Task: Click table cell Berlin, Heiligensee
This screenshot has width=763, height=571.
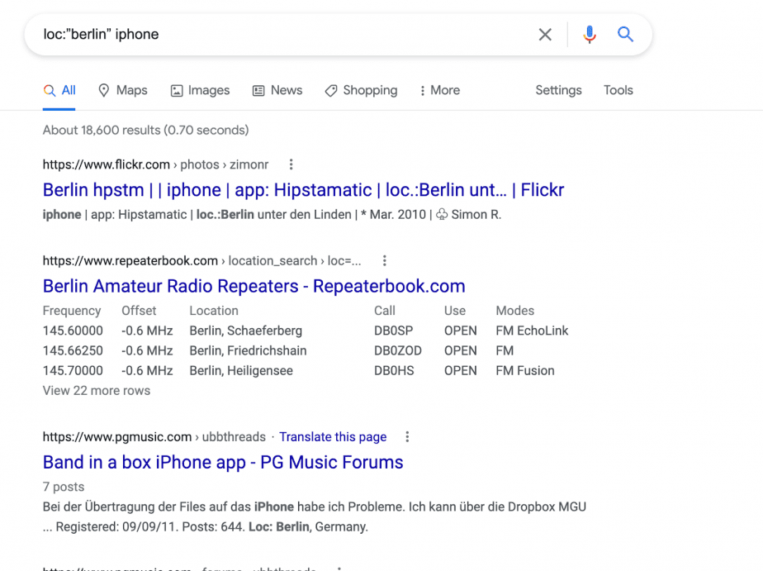Action: pos(241,371)
